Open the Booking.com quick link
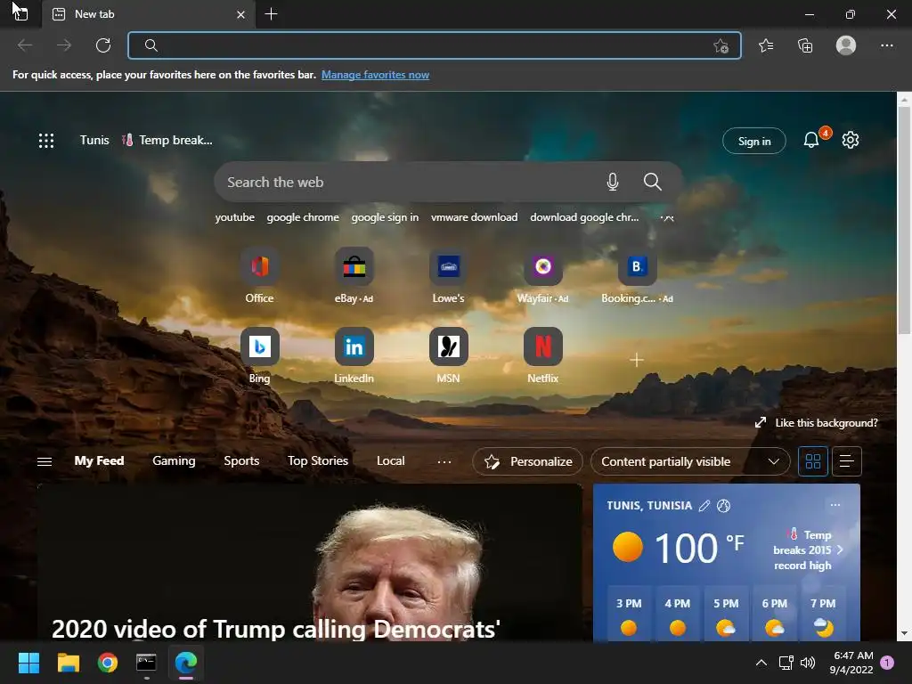This screenshot has width=912, height=684. click(x=637, y=276)
